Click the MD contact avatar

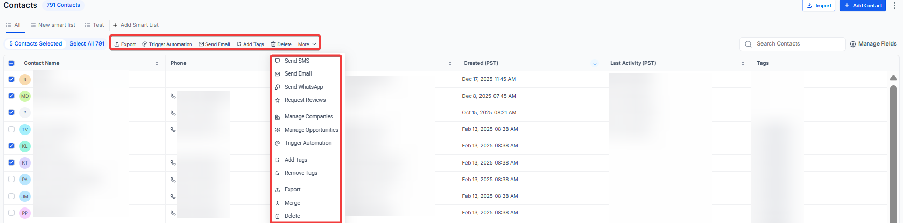click(x=25, y=96)
